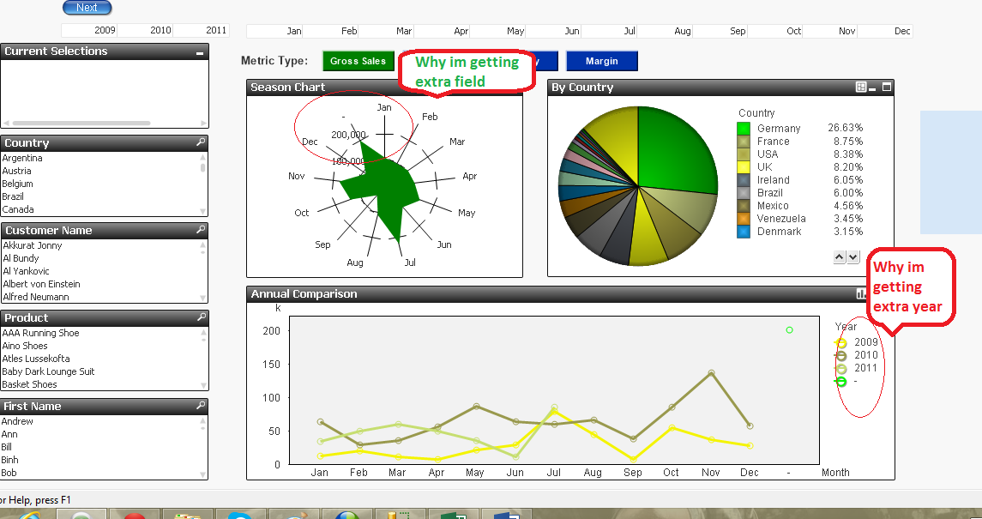Click the dash legend marker under Year
The image size is (982, 519).
click(841, 381)
